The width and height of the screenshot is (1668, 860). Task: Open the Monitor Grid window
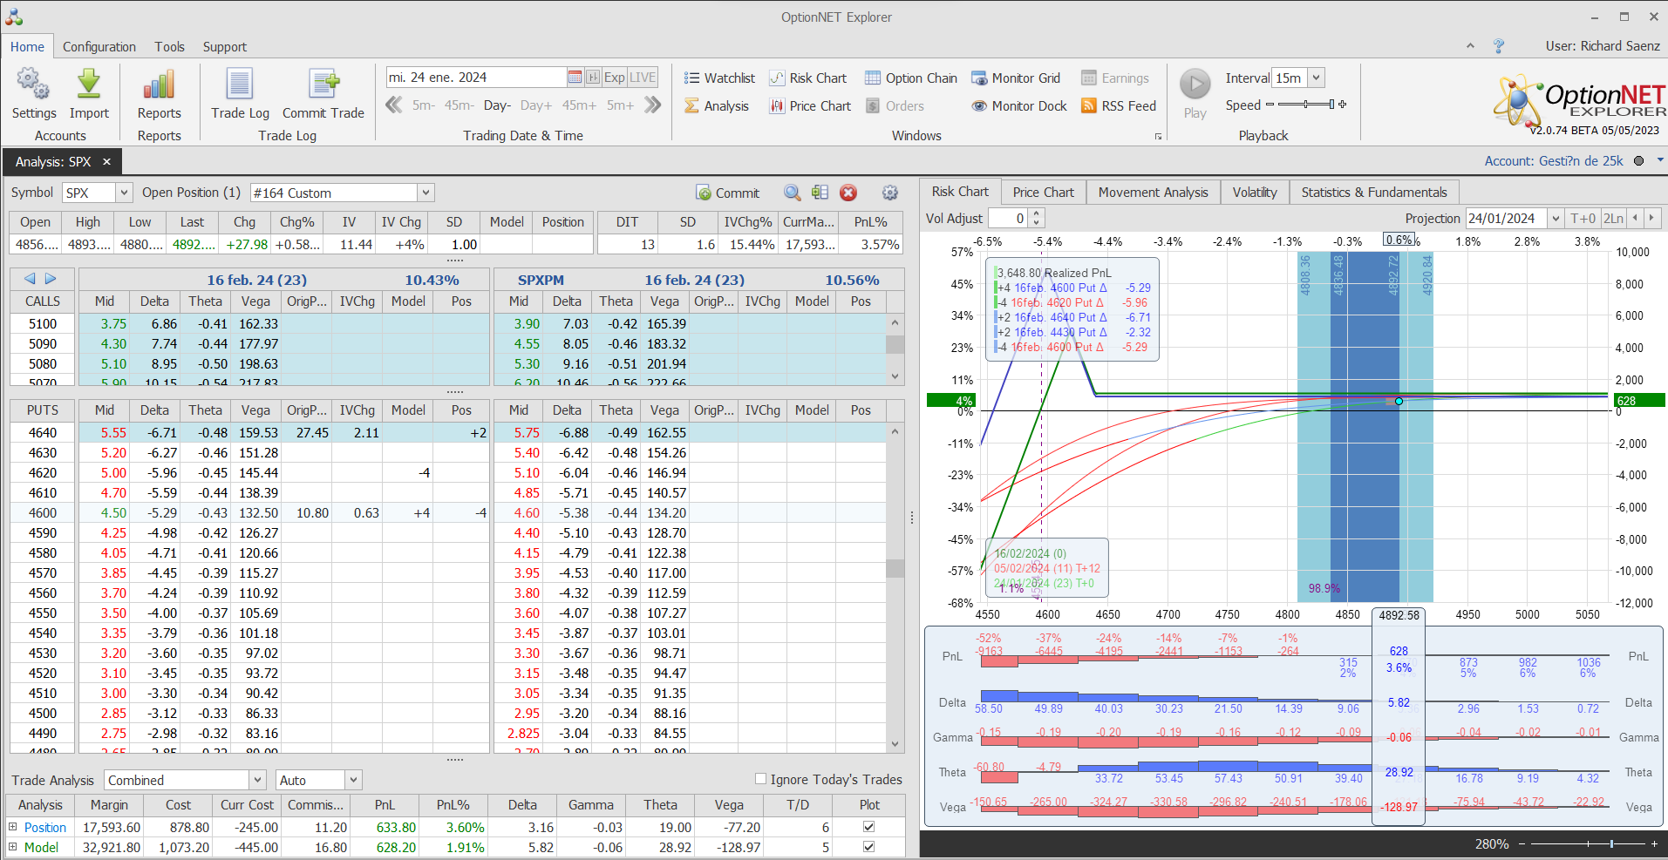click(1016, 78)
